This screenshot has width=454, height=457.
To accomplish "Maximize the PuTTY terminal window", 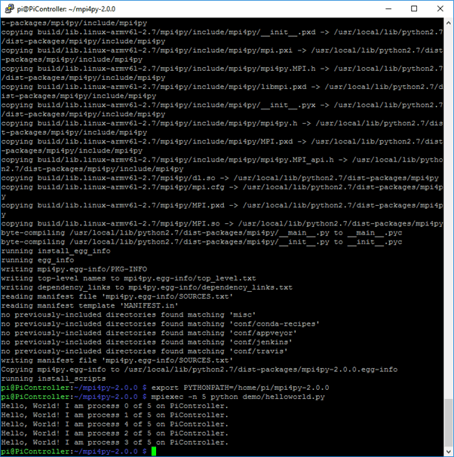I will pos(414,9).
